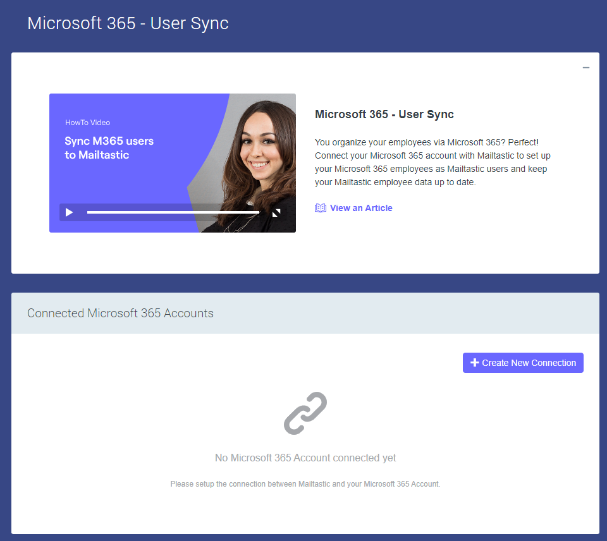The width and height of the screenshot is (607, 541).
Task: Click the video progress bar
Action: tap(173, 212)
